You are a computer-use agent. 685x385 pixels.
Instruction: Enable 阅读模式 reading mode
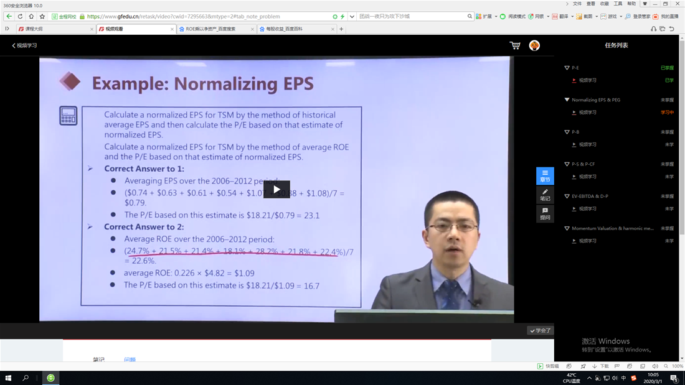[x=513, y=17]
